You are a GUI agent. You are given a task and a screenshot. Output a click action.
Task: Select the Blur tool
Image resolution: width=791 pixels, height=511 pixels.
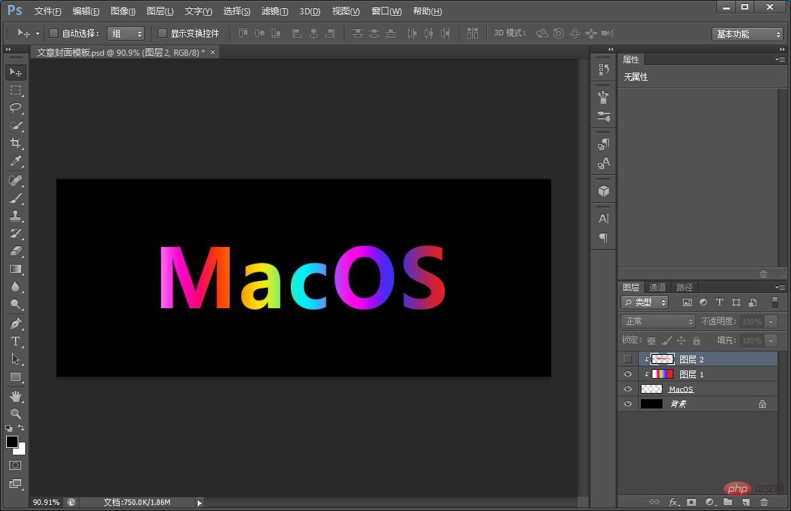coord(16,286)
